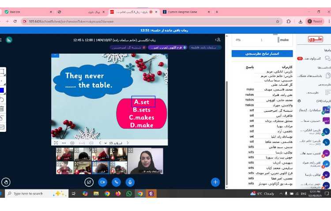Open the users list icon at top-right
The height and width of the screenshot is (211, 331).
point(218,40)
